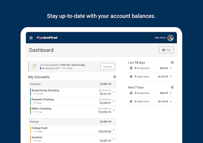Open College Fund details chevron
Screen dimensions: 203x143
pos(114,129)
